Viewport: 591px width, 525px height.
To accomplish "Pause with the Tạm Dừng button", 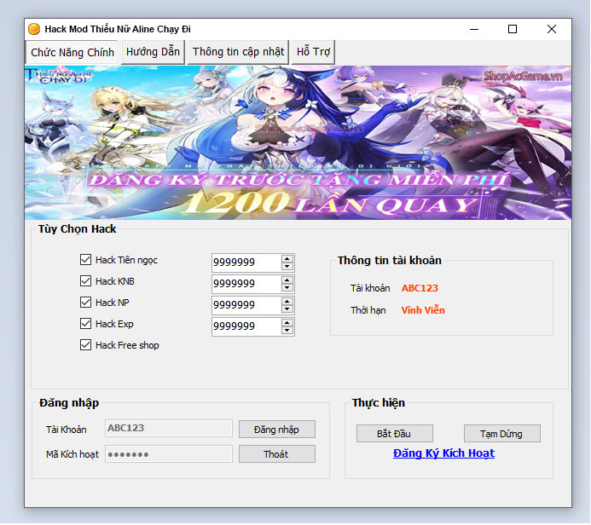I will click(x=502, y=434).
